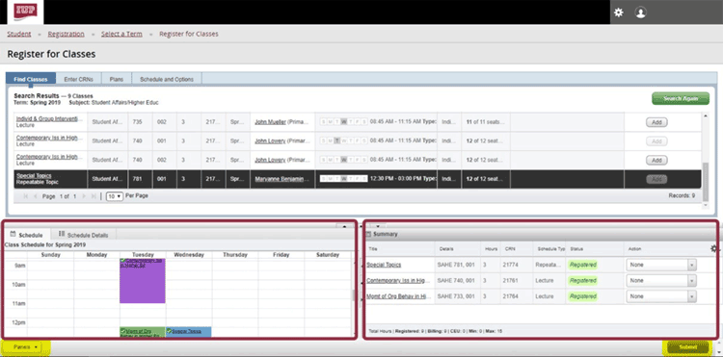The height and width of the screenshot is (357, 723).
Task: Open the Registration breadcrumb link
Action: click(66, 34)
